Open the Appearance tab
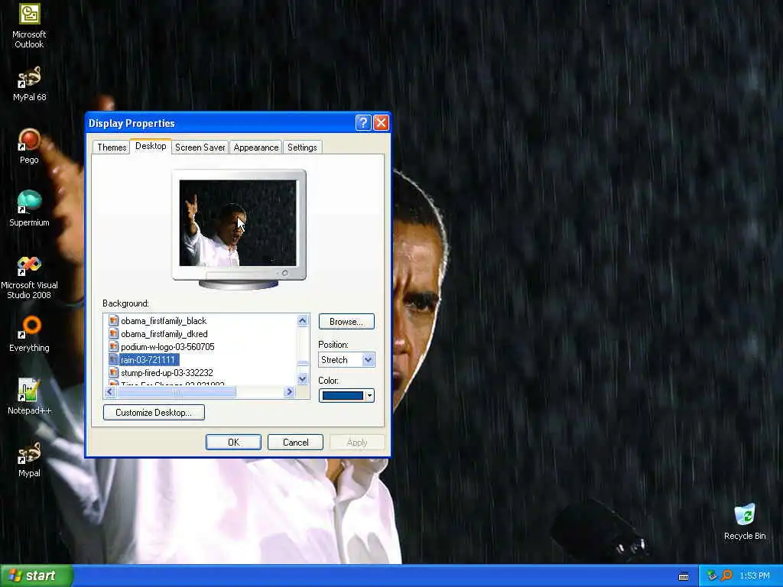This screenshot has height=587, width=783. coord(255,148)
